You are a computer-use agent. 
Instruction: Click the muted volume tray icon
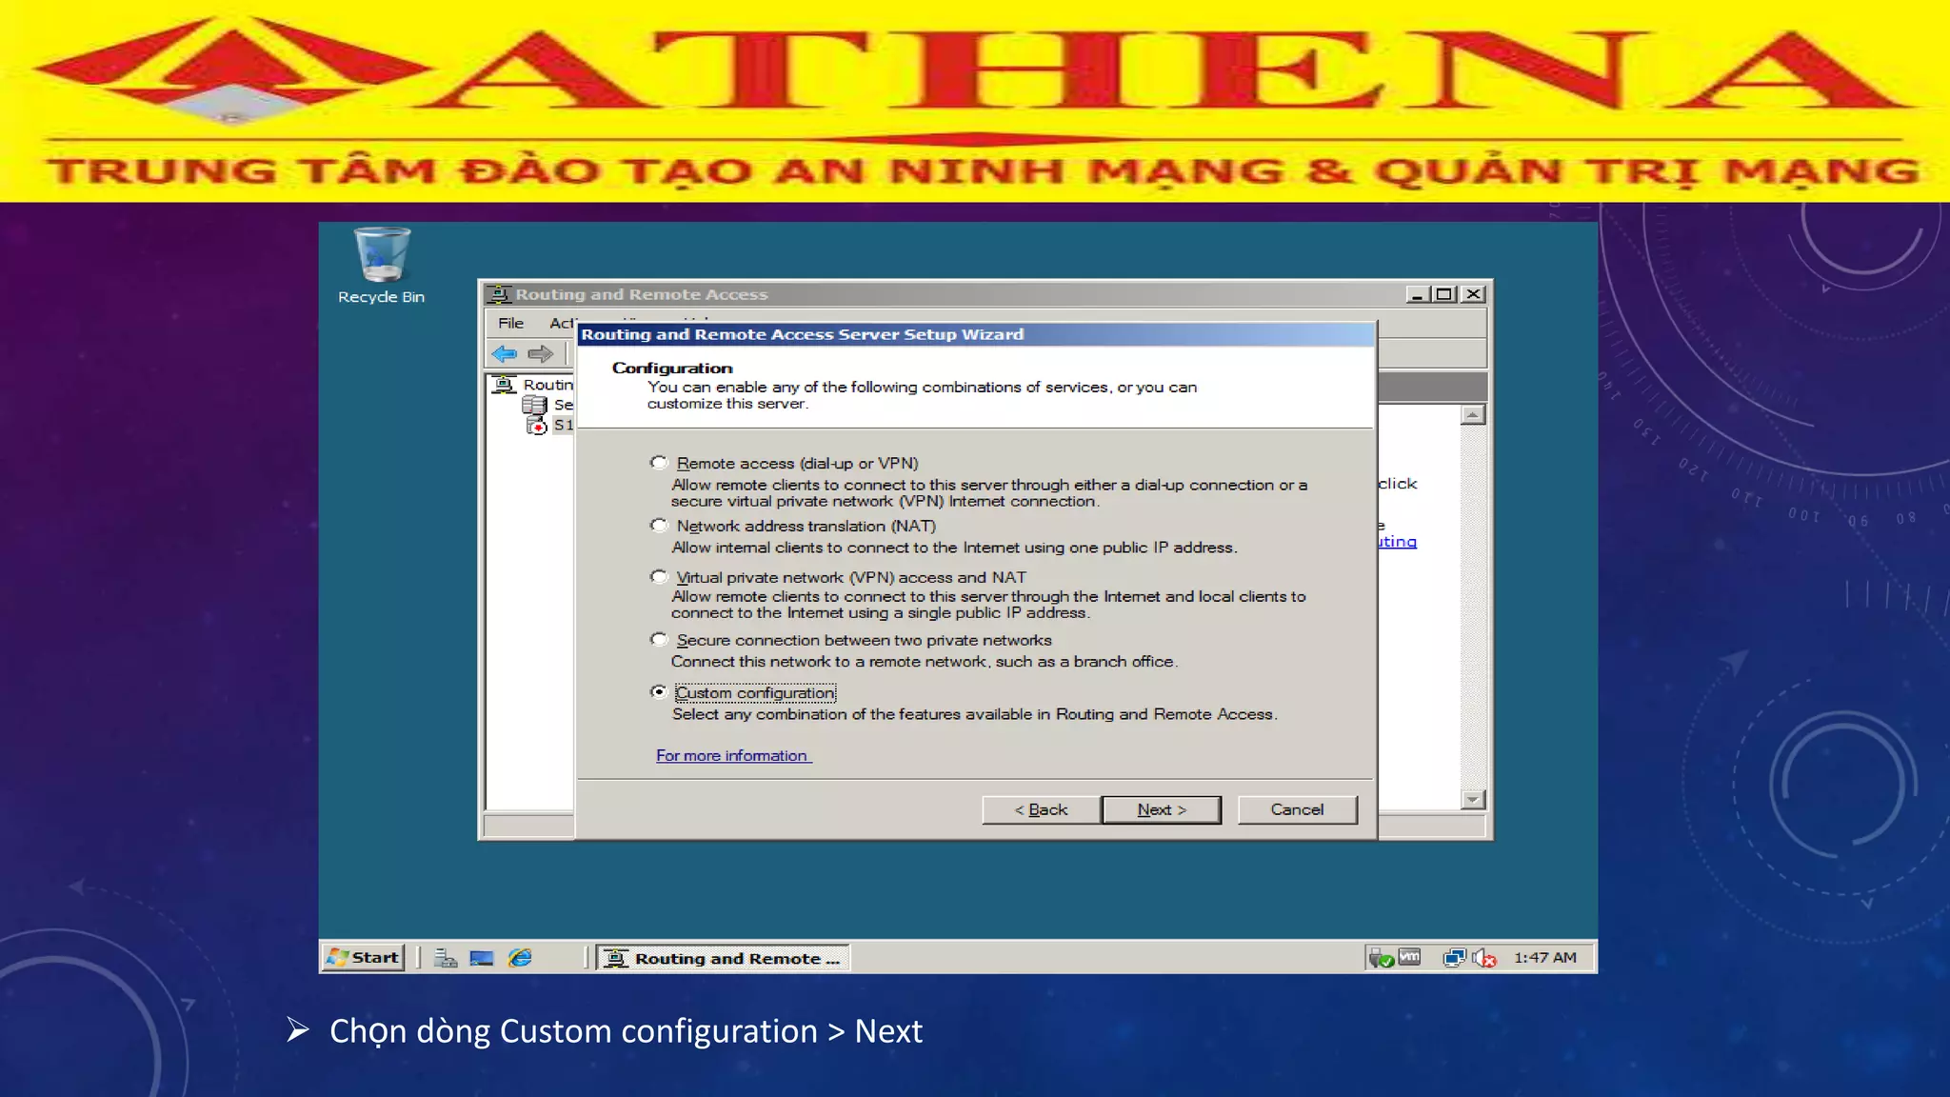click(1484, 958)
